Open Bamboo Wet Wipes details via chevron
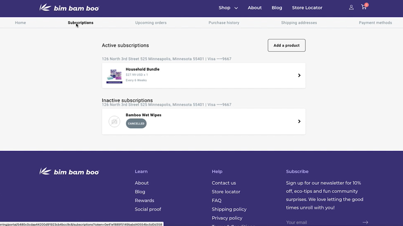This screenshot has height=226, width=403. click(299, 121)
